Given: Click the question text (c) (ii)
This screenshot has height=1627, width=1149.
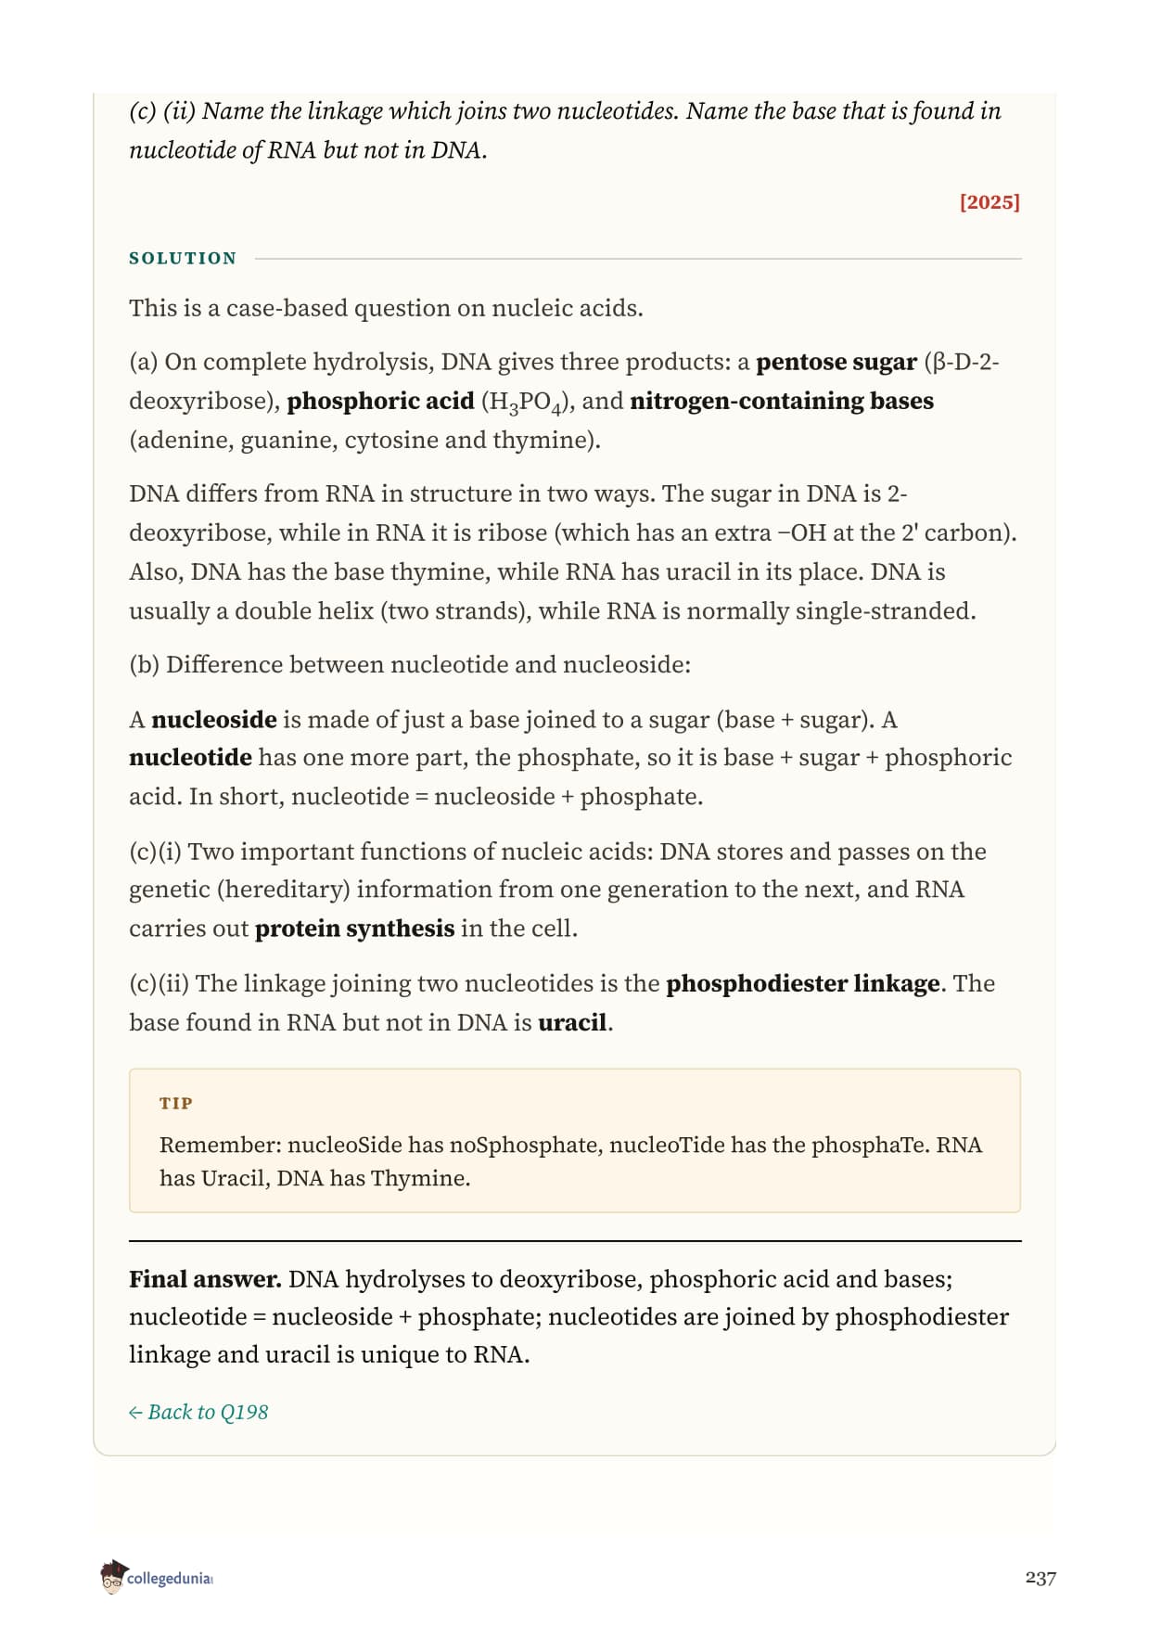Looking at the screenshot, I should pos(565,130).
